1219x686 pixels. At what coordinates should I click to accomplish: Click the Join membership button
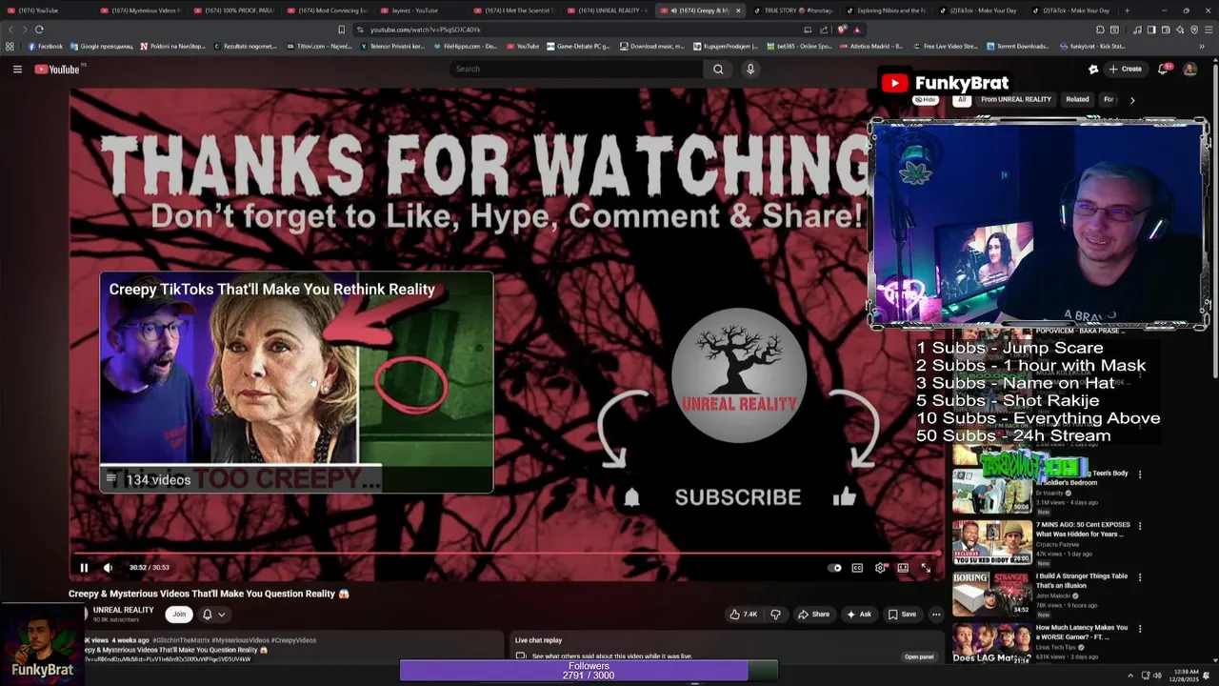[x=179, y=615]
